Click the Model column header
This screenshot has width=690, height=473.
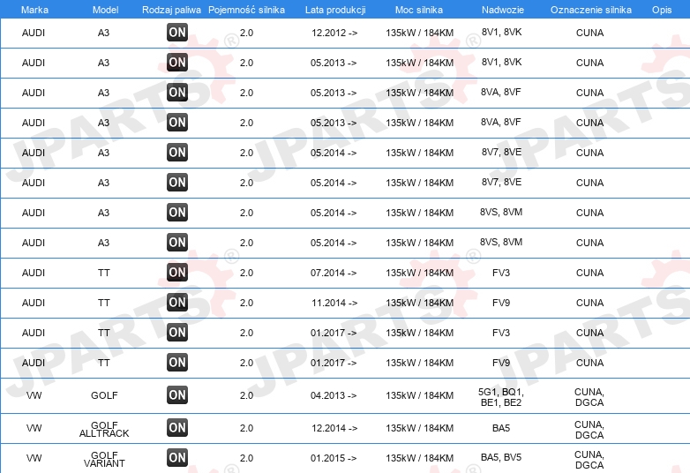(x=105, y=10)
